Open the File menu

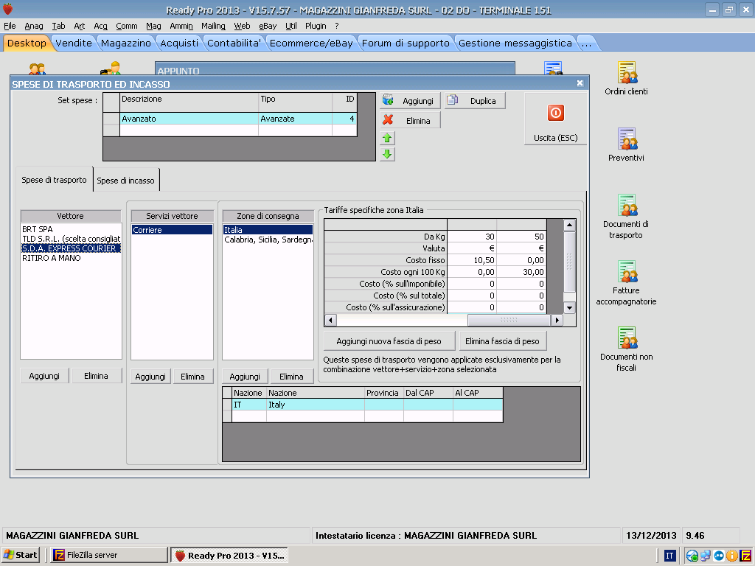[10, 26]
